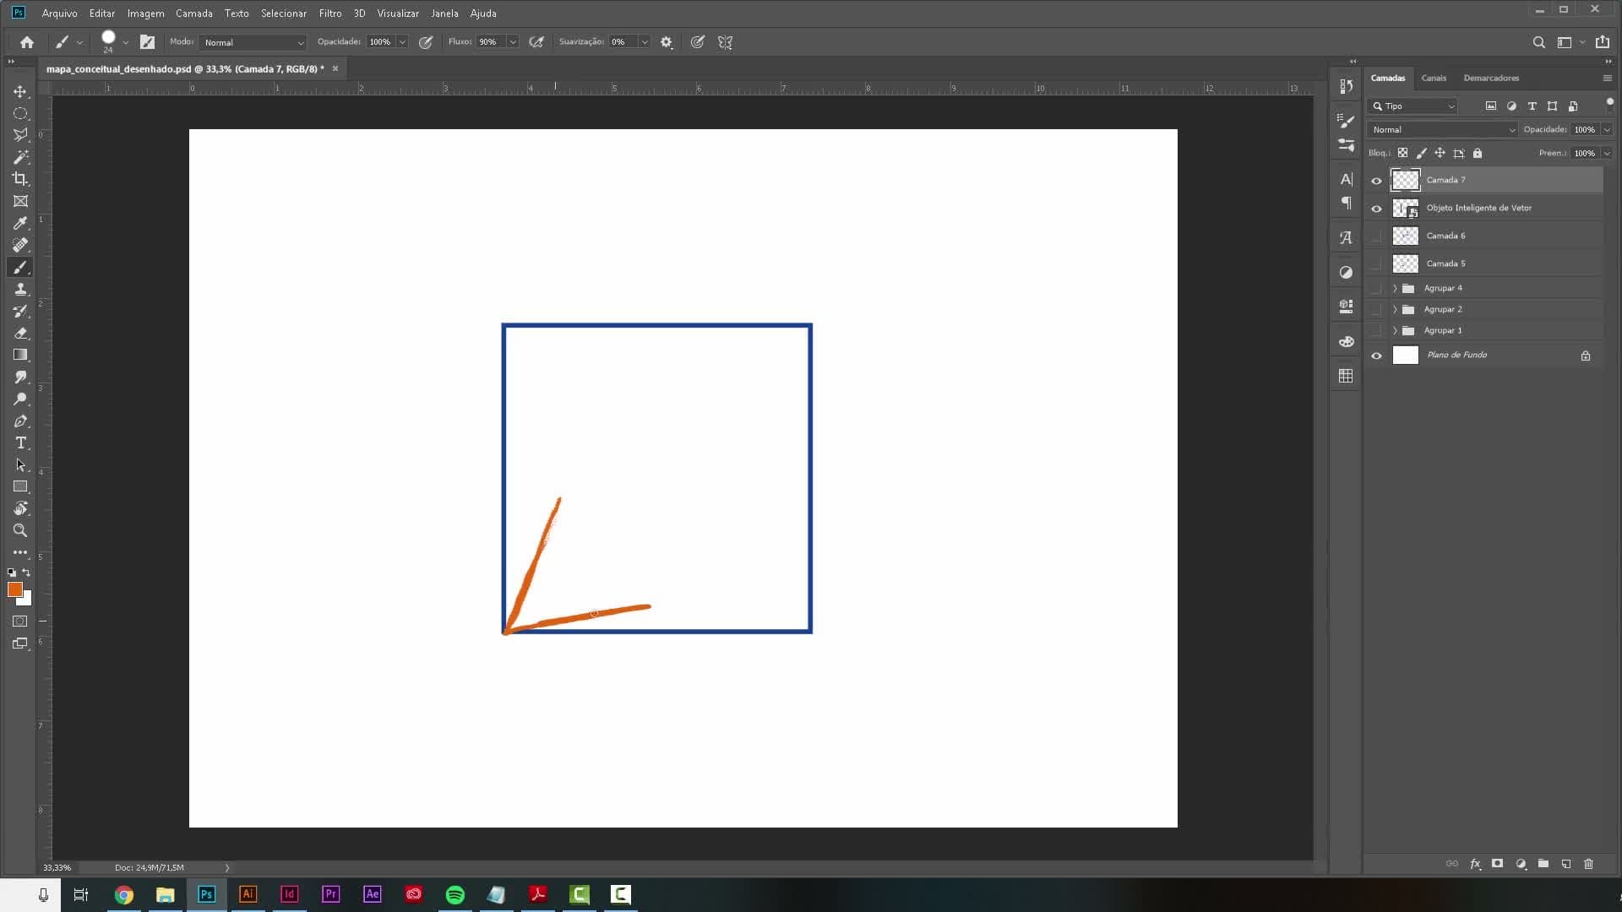Open brush settings gear icon

point(667,42)
